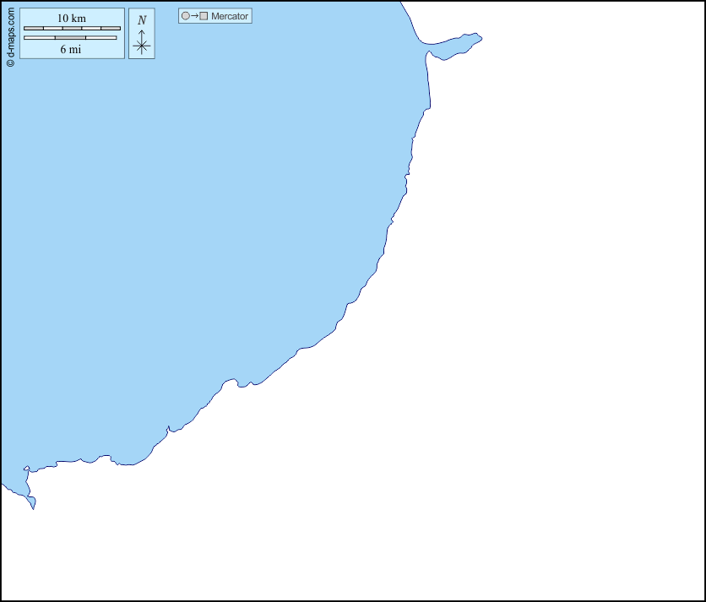Click the copyright symbol before d-maps.com
This screenshot has width=706, height=602.
coord(10,62)
